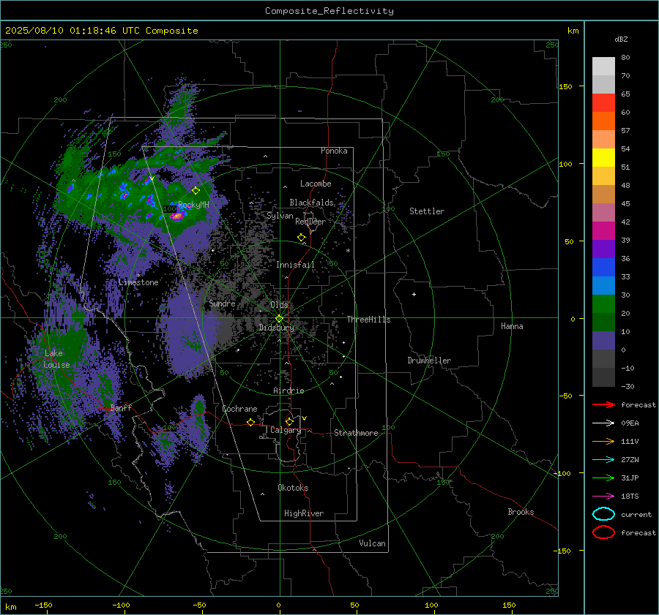Click the Okotoks town label
659x615 pixels.
(x=293, y=487)
